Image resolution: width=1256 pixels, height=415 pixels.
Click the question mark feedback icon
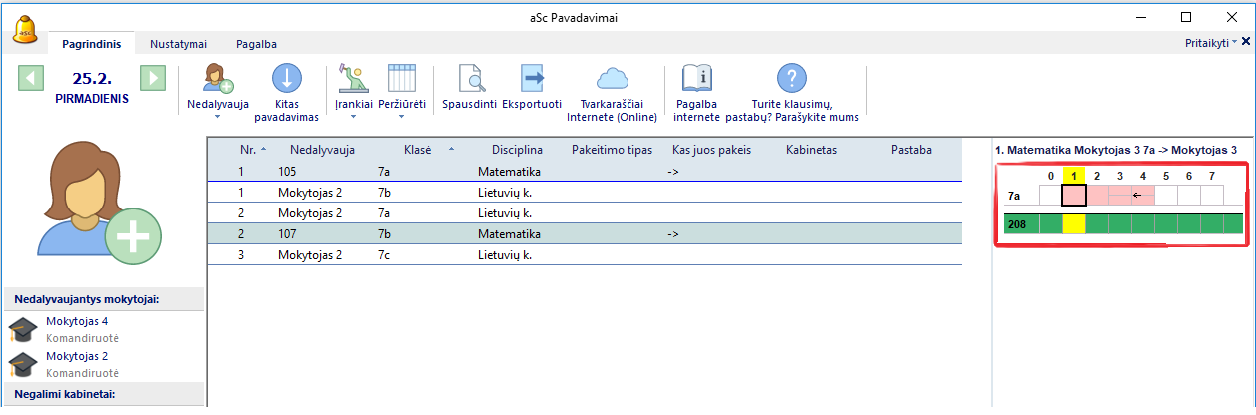click(791, 79)
